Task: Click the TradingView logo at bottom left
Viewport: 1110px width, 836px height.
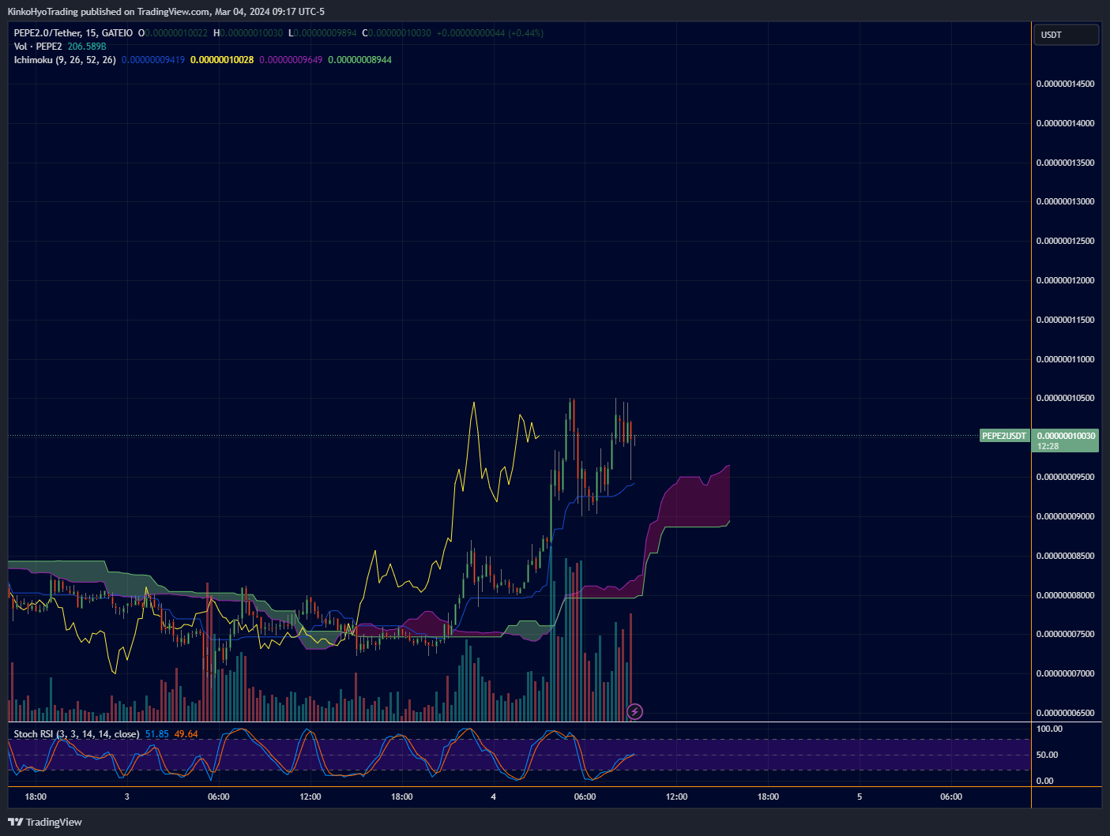Action: 45,822
